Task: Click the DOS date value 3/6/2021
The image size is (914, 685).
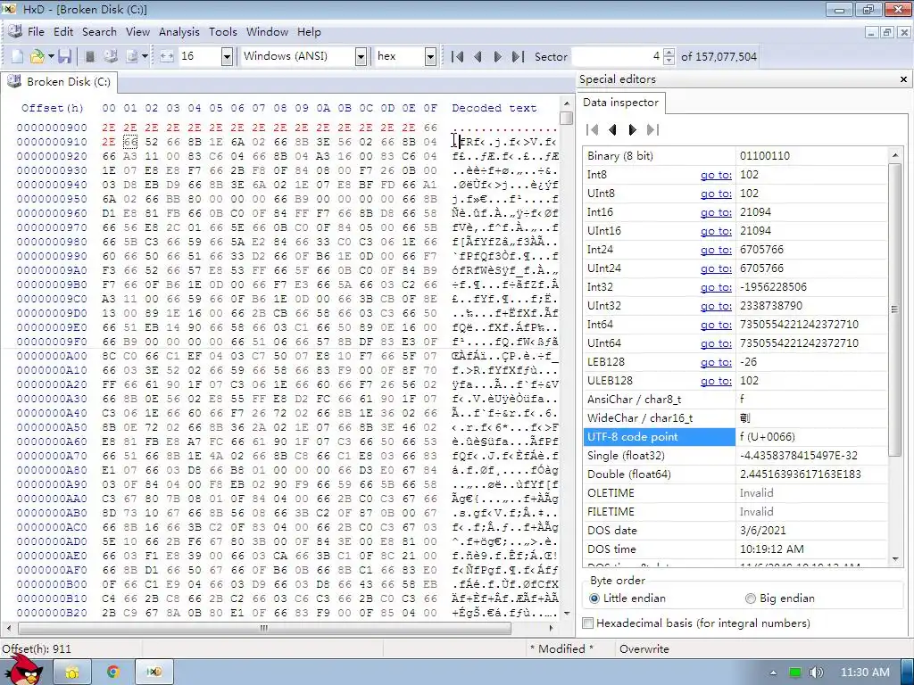Action: [x=762, y=530]
